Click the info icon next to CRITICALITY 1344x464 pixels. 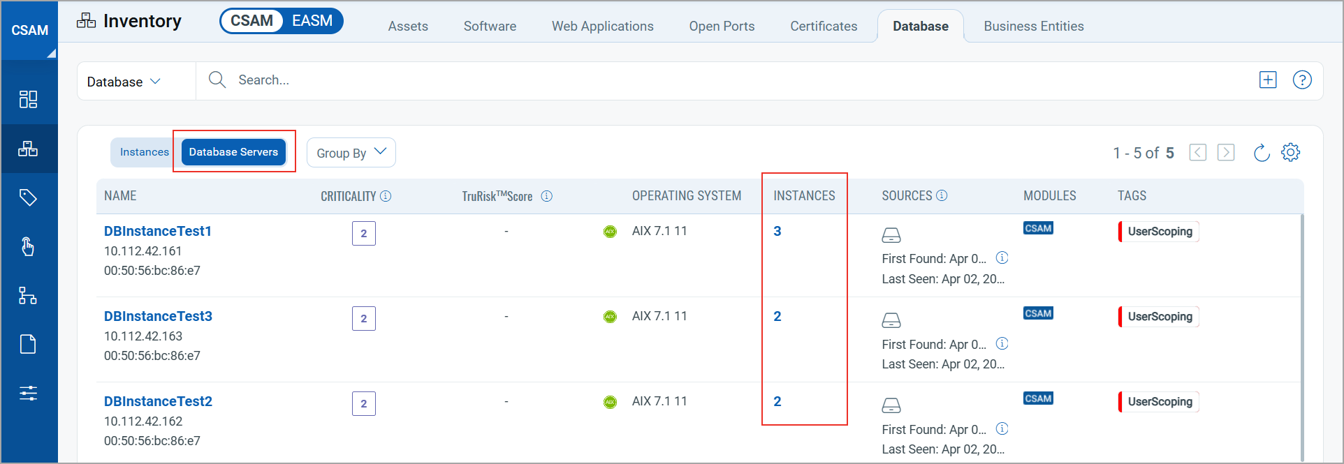point(386,196)
